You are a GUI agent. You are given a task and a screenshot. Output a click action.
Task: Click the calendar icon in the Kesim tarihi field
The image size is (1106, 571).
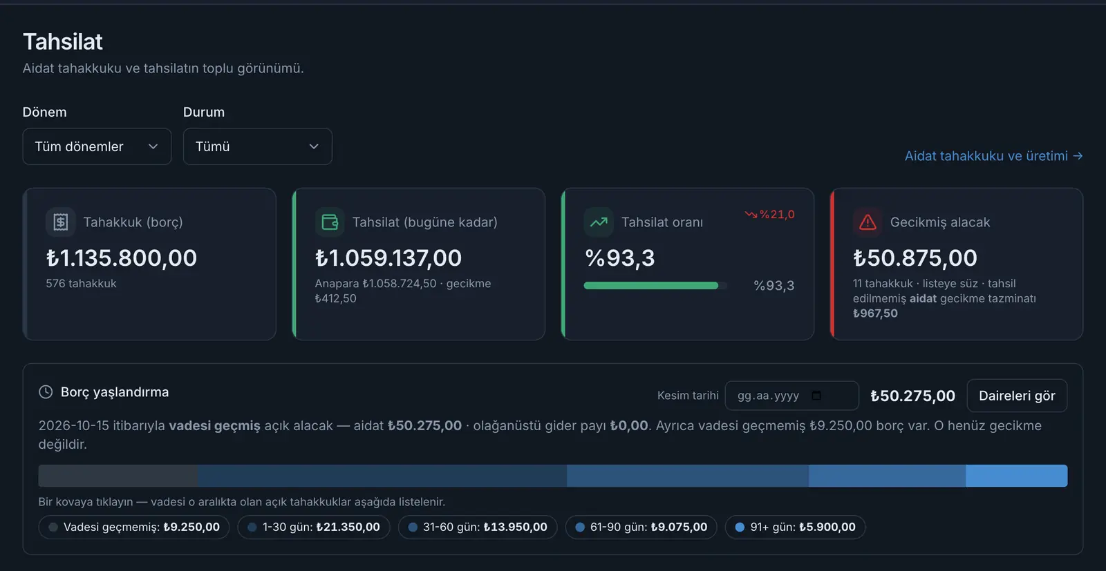[816, 396]
